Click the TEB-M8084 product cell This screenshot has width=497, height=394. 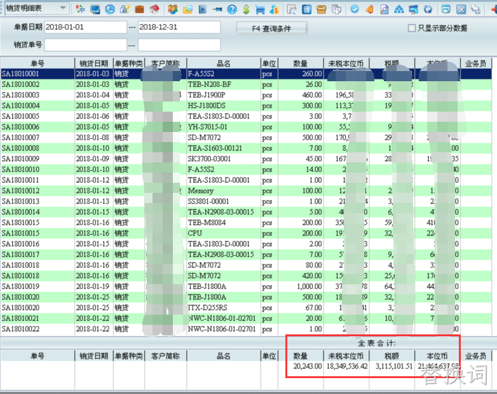(x=207, y=223)
